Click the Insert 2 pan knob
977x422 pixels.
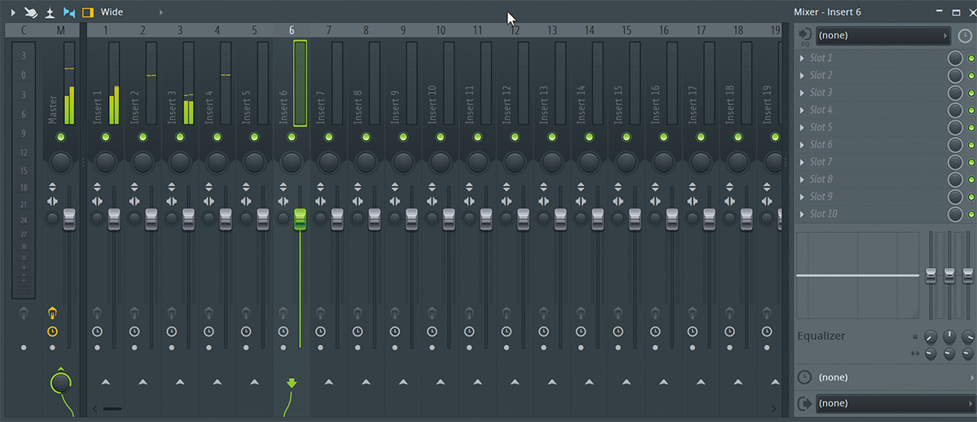(142, 161)
